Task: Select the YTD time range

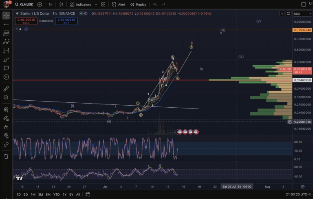Action: click(x=56, y=195)
